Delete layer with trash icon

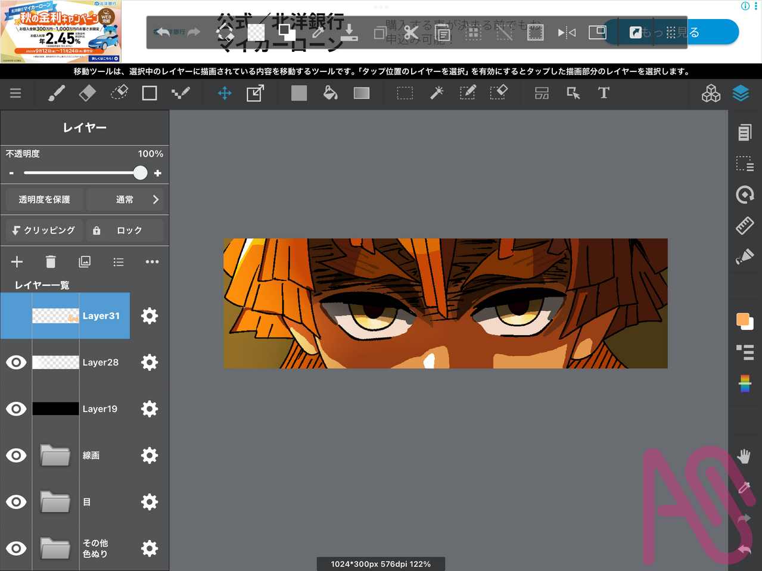click(51, 262)
